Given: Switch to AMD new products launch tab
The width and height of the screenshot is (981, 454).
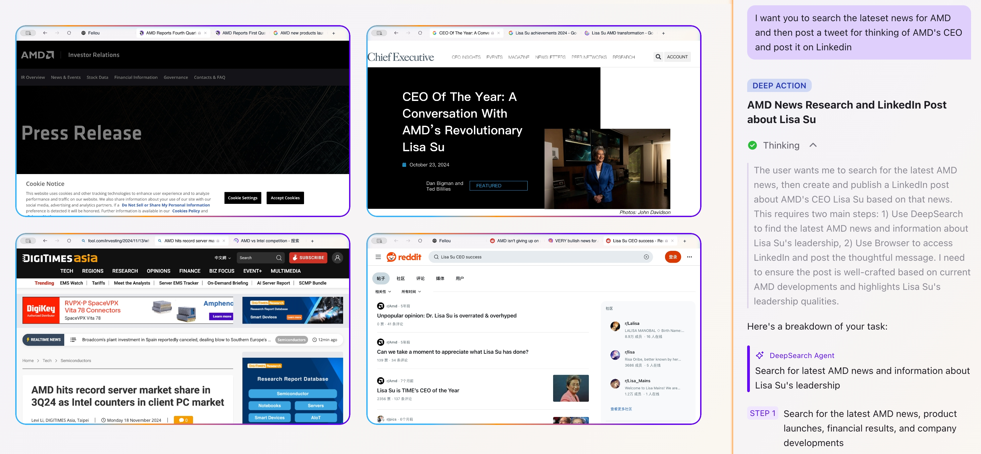Looking at the screenshot, I should click(x=298, y=33).
